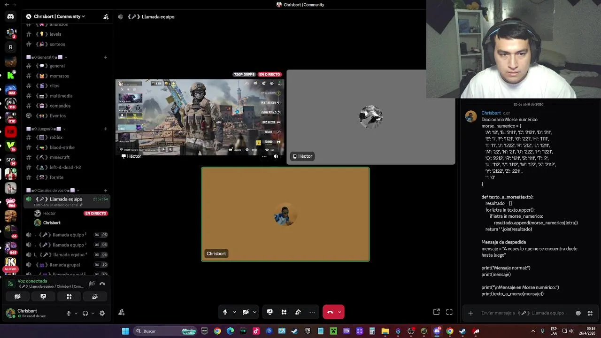
Task: Leave call with red disconnect button
Action: 330,312
